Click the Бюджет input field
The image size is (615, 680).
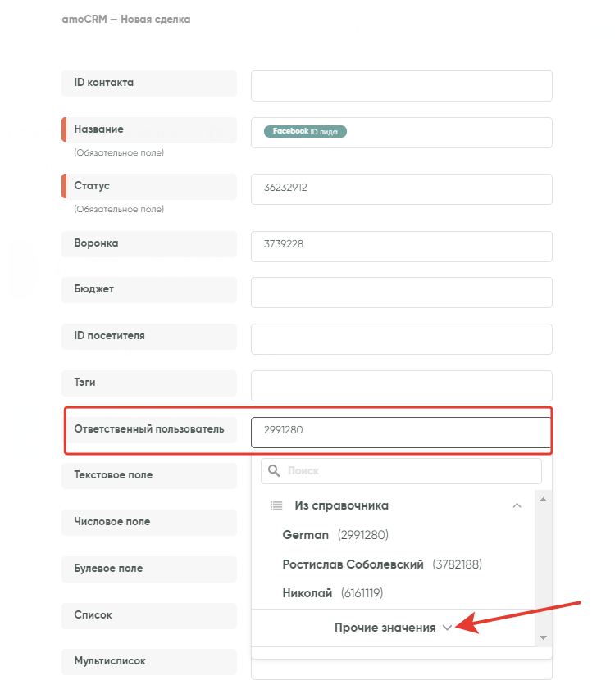[x=401, y=291]
